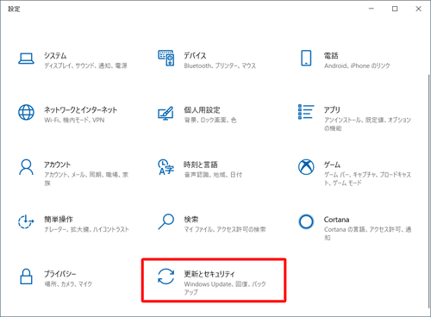Open the アプリ settings title

click(x=332, y=109)
